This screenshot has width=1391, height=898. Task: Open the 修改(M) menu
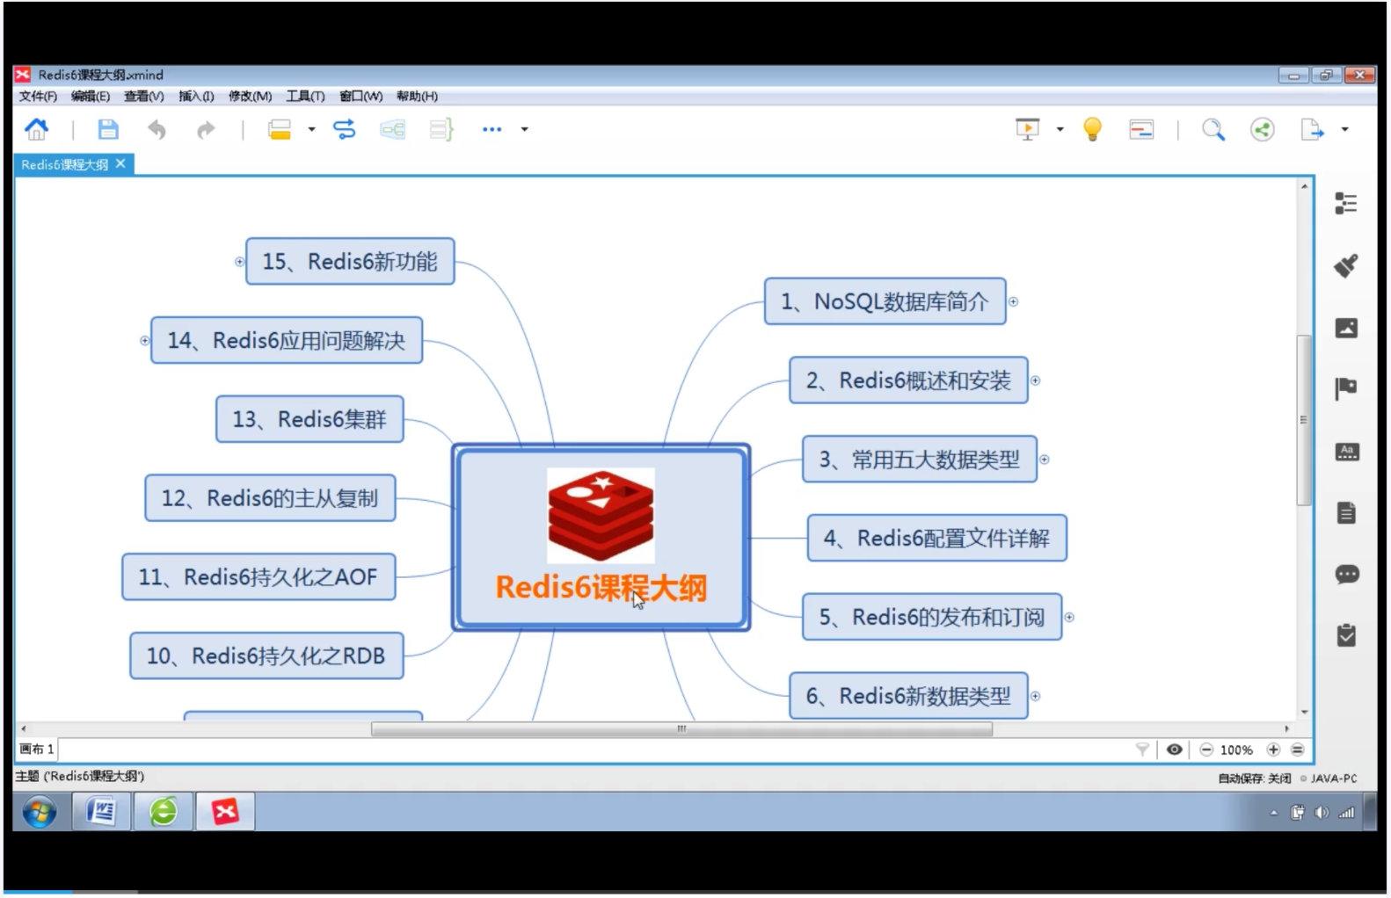250,96
